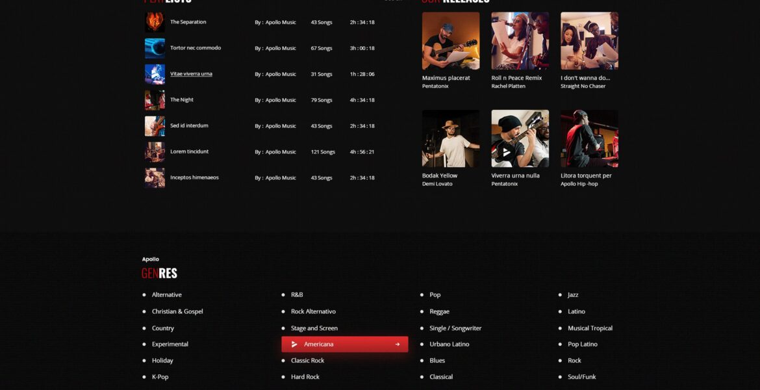Screen dimensions: 760x390
Task: Select Inceptos himenaeos playlist title
Action: click(x=194, y=177)
